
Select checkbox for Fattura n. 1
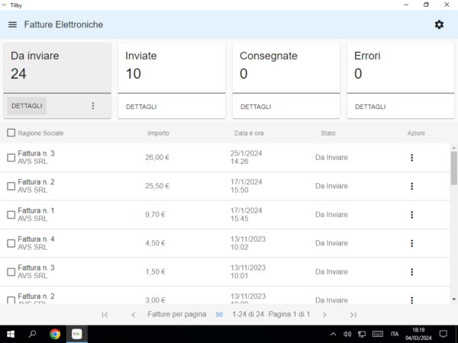coord(11,215)
